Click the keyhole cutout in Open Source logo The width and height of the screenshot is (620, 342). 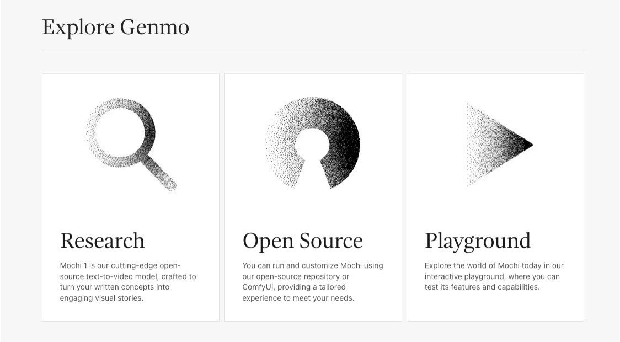coord(312,156)
